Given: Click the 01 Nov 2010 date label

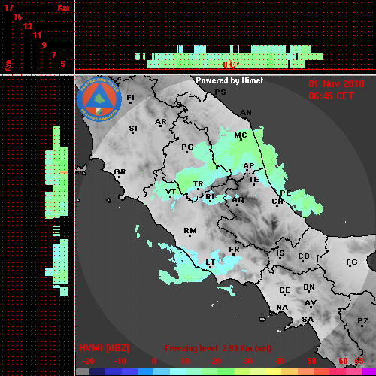Looking at the screenshot, I should pos(336,84).
